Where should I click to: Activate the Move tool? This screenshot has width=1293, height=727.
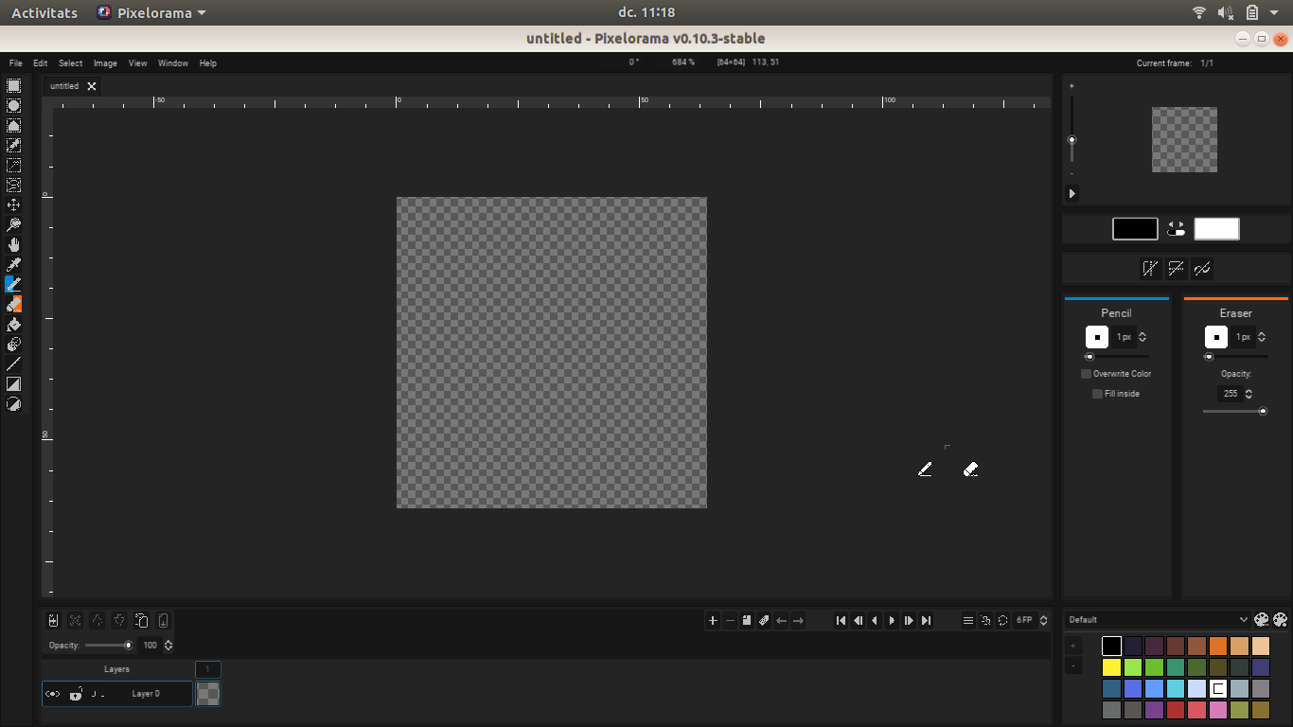[x=13, y=205]
